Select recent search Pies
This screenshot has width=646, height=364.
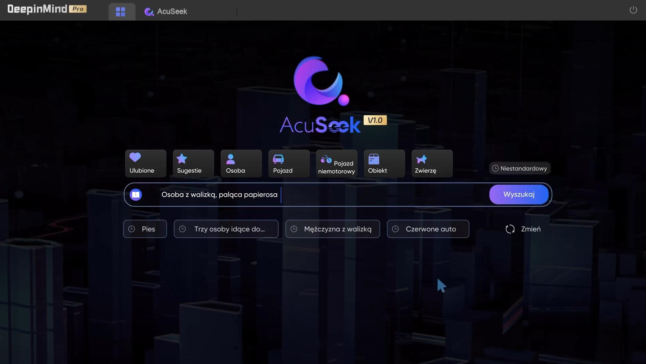pos(145,229)
